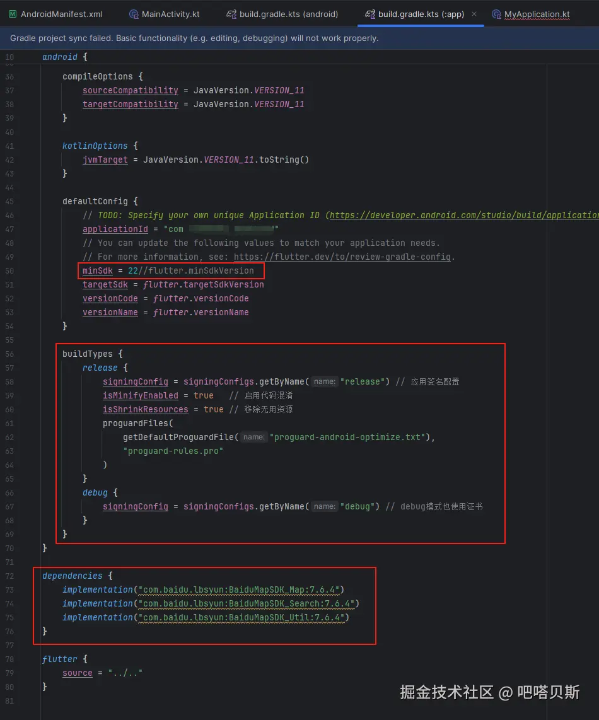Click gutter line number 72
Viewport: 599px width, 720px height.
tap(9, 576)
